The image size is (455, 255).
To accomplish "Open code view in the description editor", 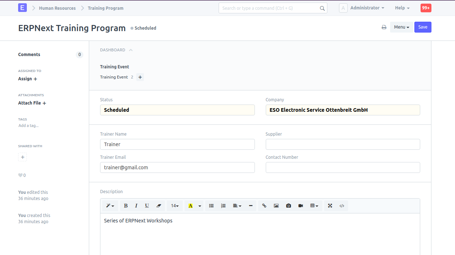I will 342,206.
